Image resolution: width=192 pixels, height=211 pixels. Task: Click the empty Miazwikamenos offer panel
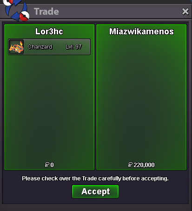click(x=141, y=99)
